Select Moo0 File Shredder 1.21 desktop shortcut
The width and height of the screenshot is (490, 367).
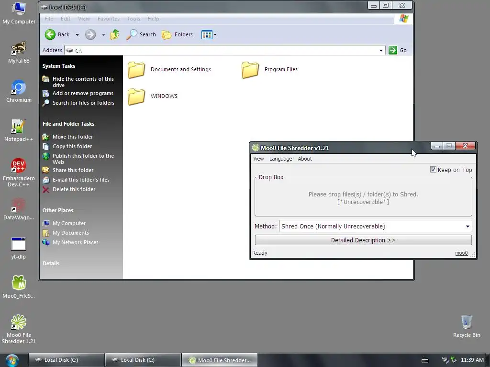[19, 329]
